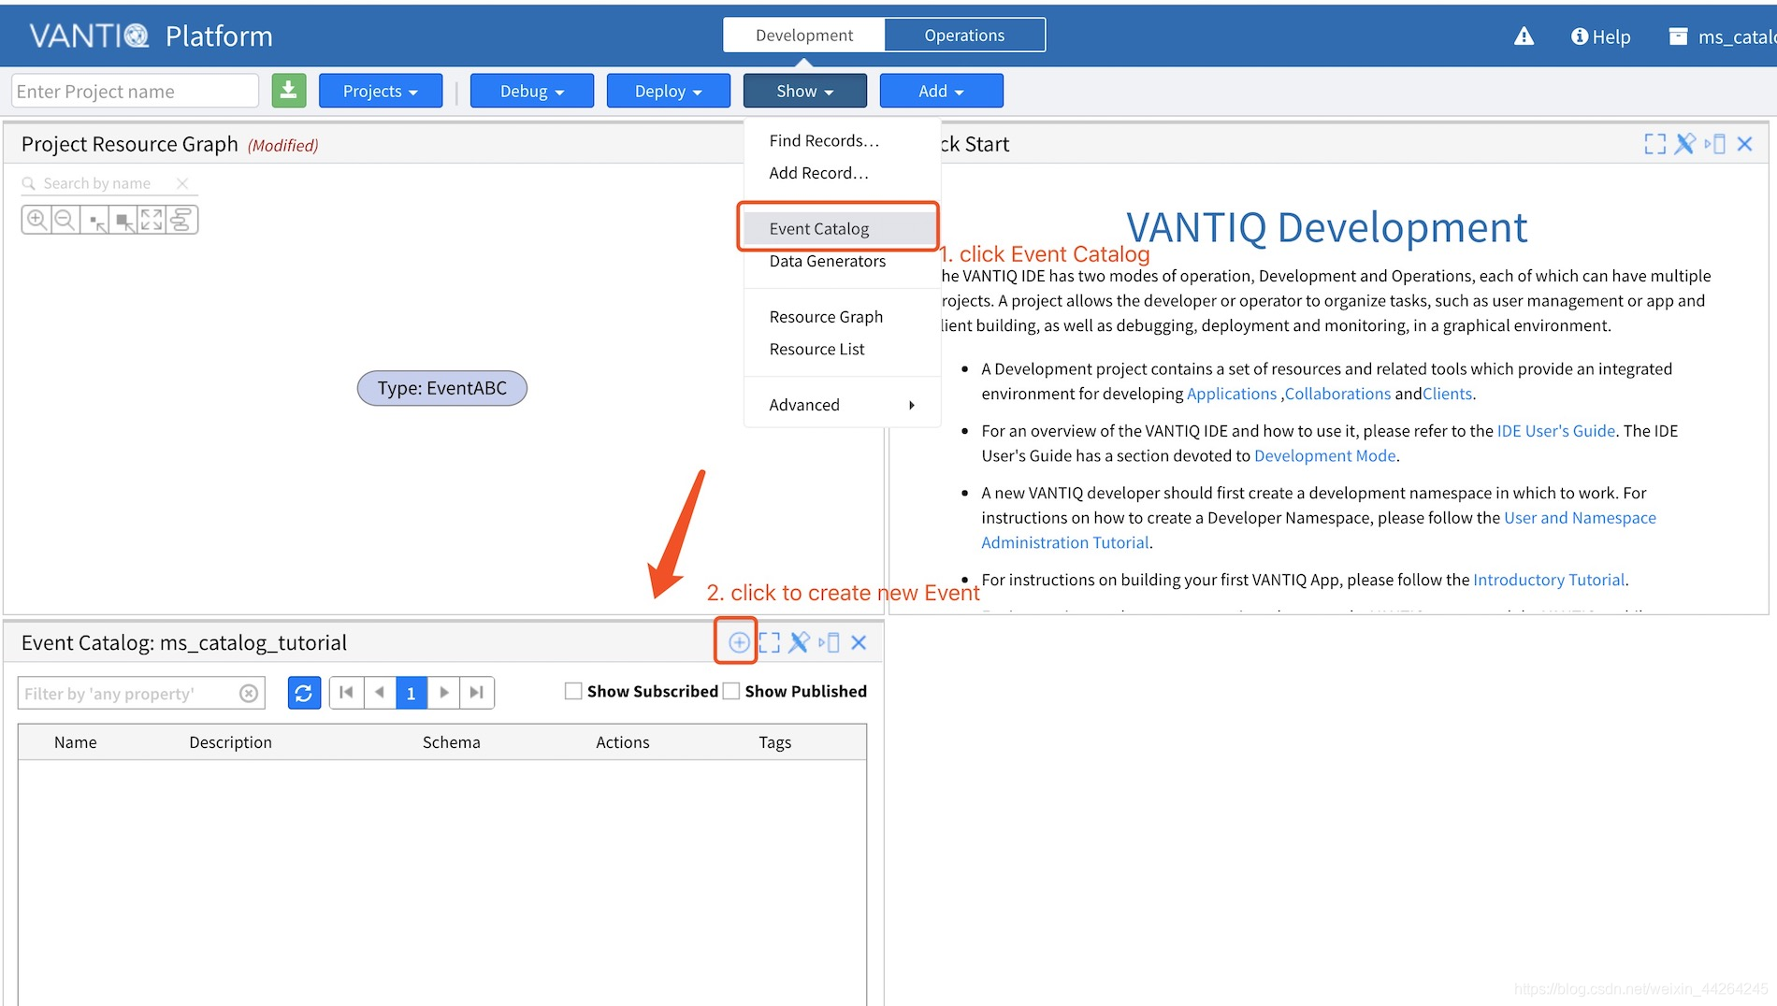Unpin the Quick Start pane
1777x1006 pixels.
pyautogui.click(x=1684, y=144)
